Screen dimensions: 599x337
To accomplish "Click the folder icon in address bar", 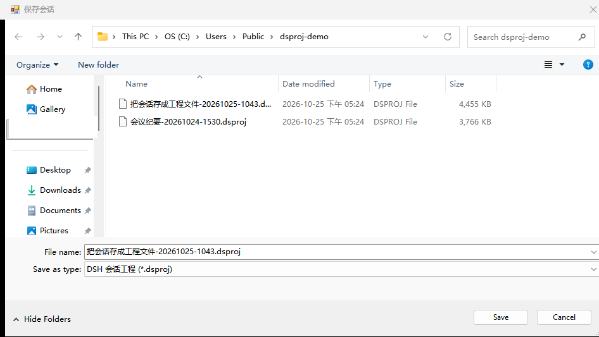I will tap(103, 37).
